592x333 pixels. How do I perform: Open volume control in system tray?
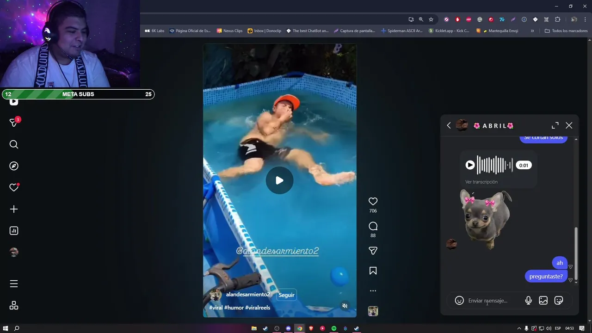(548, 328)
